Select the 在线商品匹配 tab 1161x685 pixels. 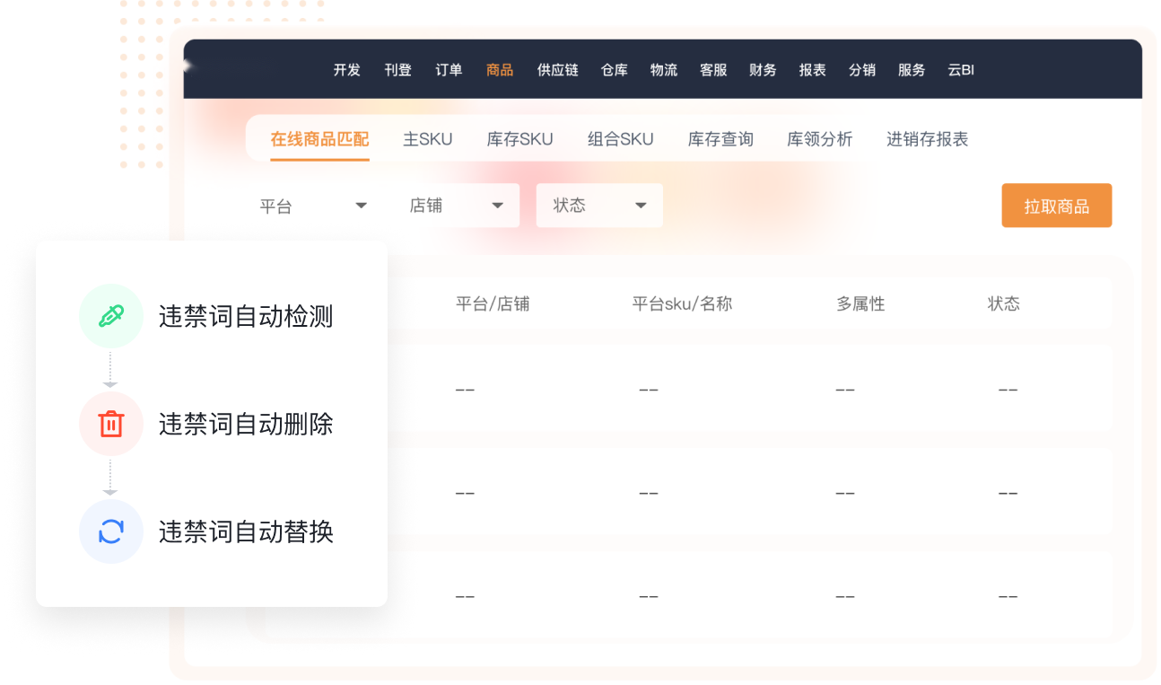[x=319, y=139]
